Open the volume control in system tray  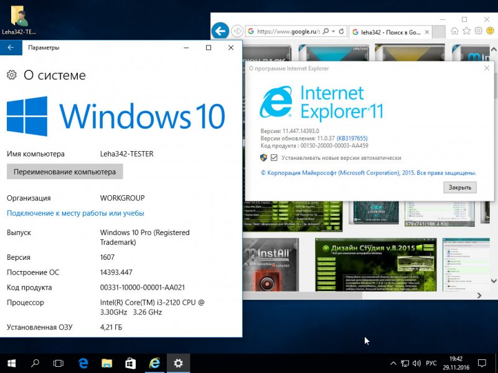tap(416, 364)
